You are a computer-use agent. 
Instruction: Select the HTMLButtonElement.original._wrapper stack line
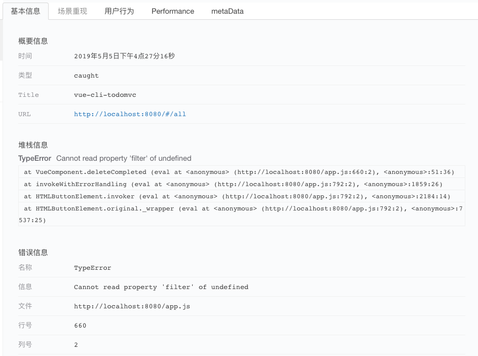coord(241,214)
